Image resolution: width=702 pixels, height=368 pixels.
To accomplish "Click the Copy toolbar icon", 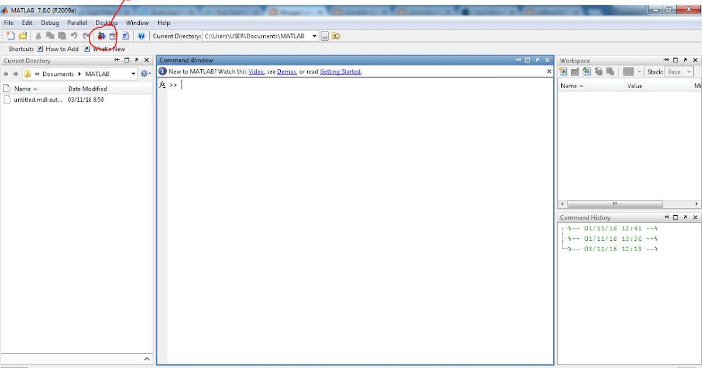I will 50,36.
